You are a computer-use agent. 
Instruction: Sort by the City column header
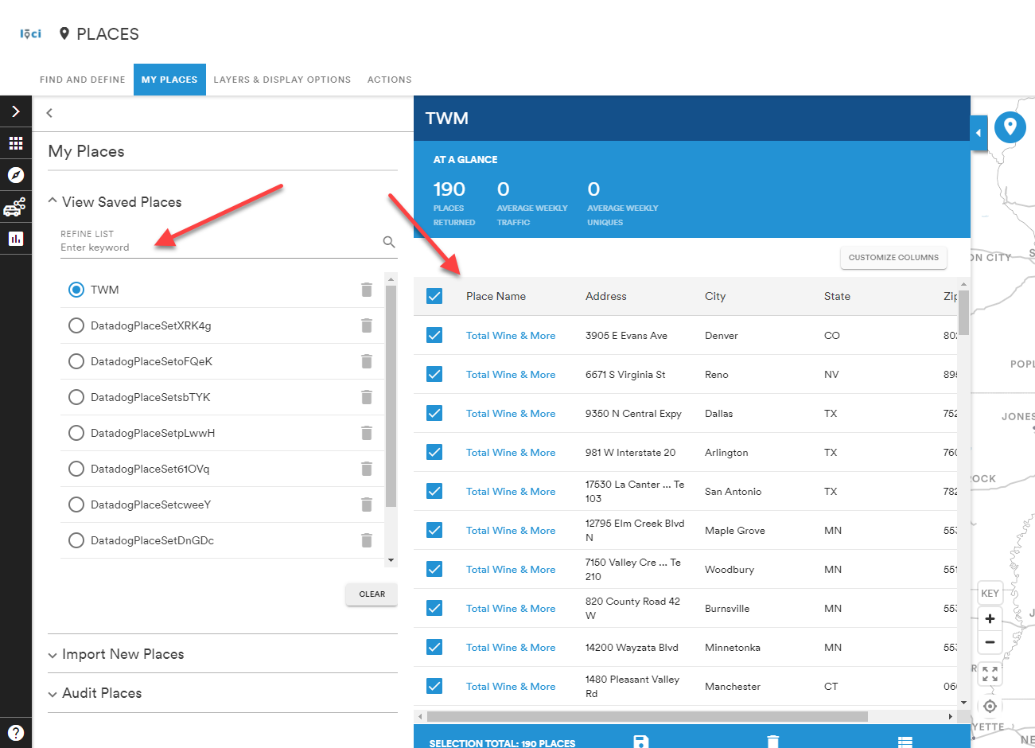click(x=715, y=296)
